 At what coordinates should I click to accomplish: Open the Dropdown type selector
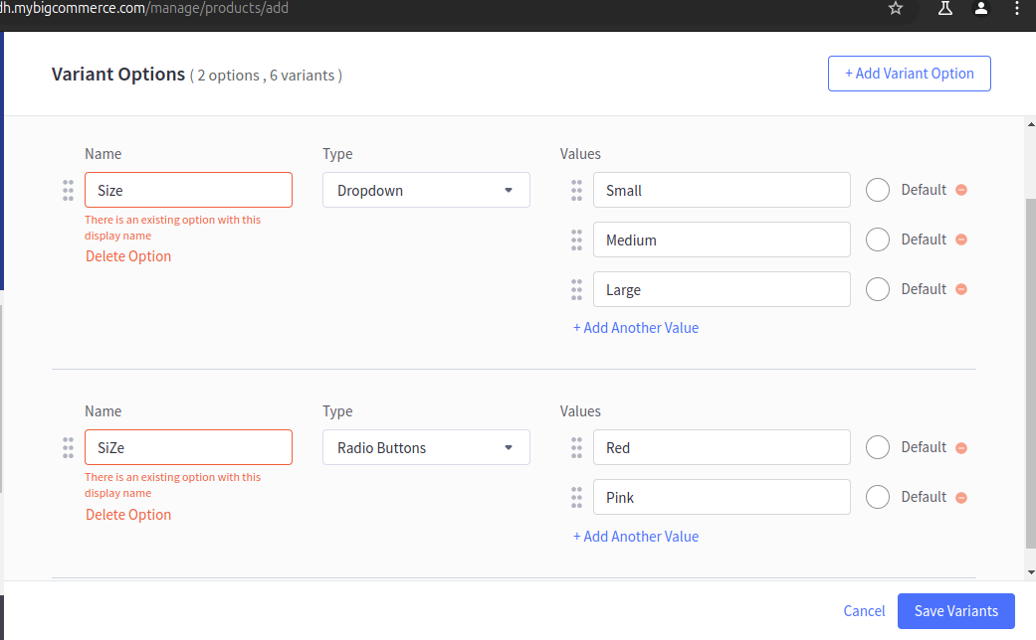click(426, 190)
